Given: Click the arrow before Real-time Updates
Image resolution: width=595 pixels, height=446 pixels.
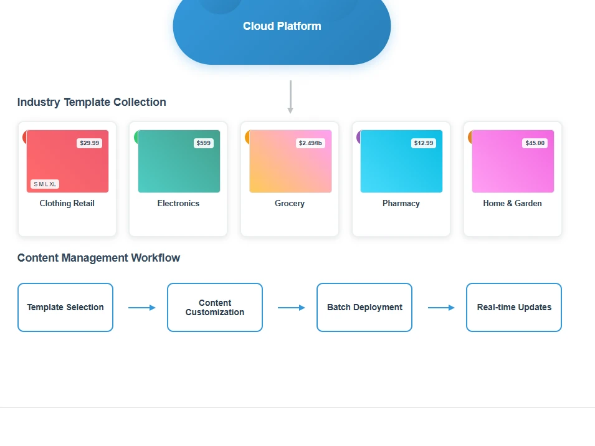Looking at the screenshot, I should [441, 308].
